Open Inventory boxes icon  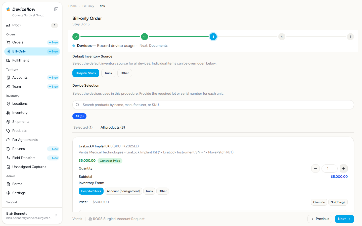tap(8, 113)
